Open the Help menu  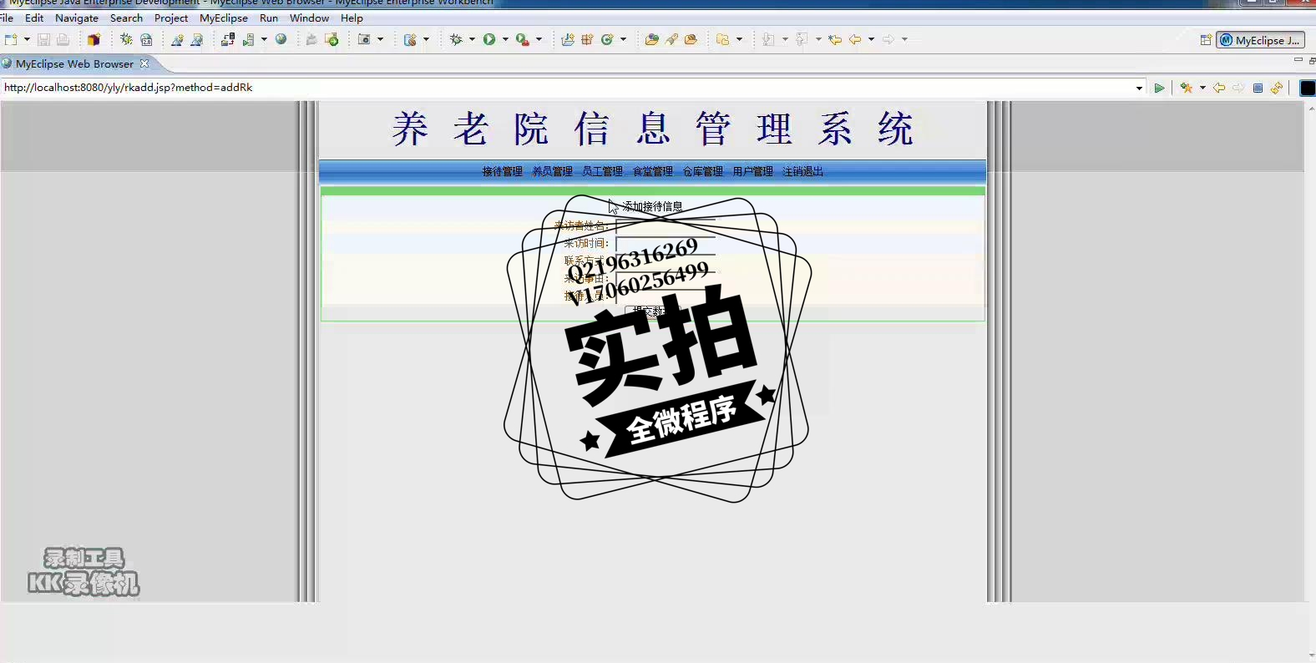(352, 18)
